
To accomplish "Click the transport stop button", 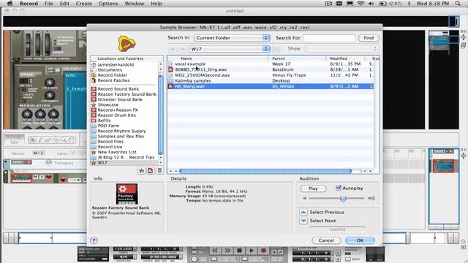I will click(239, 251).
